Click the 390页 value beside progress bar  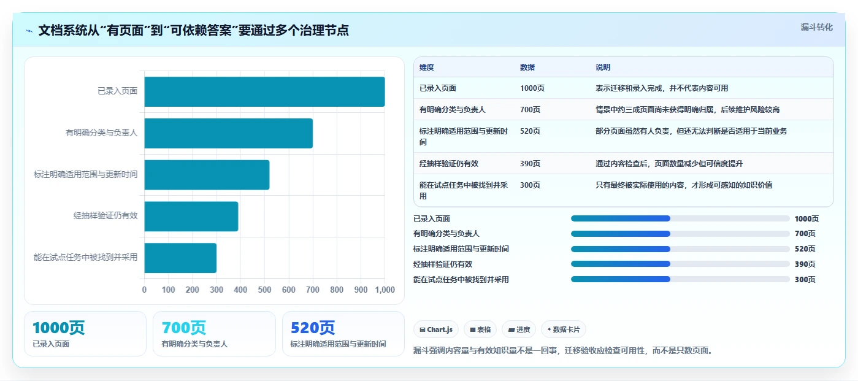click(x=805, y=264)
